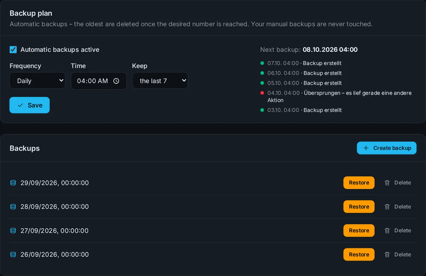
Task: Click green status dot for 03.10. log entry
Action: coord(262,110)
